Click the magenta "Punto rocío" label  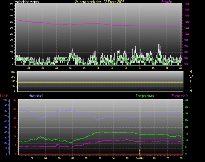180,96
